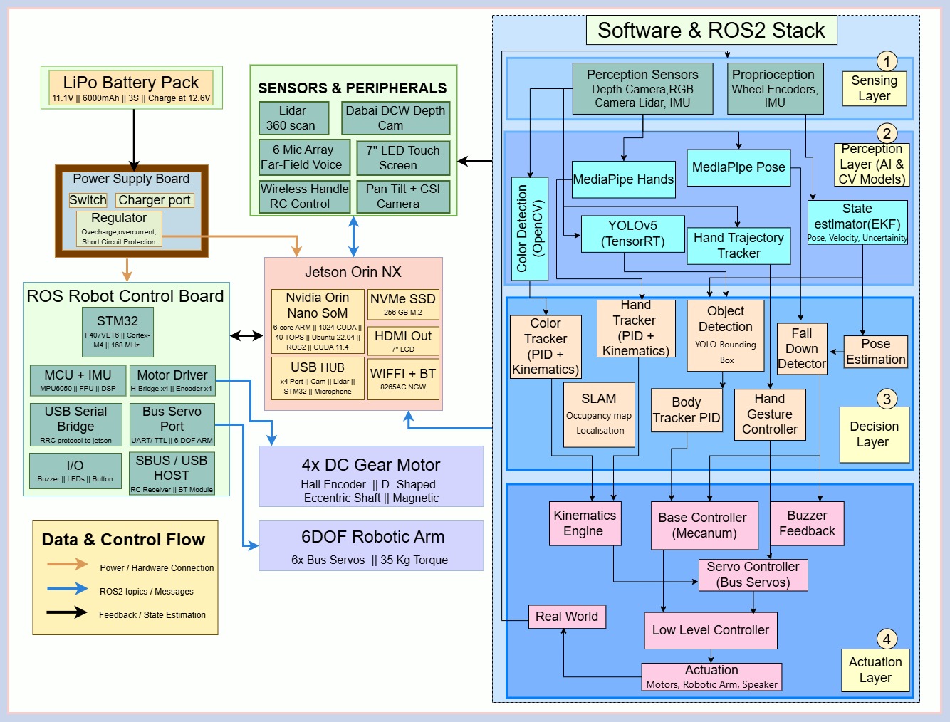
Task: Click the HDMI Out block
Action: [403, 340]
